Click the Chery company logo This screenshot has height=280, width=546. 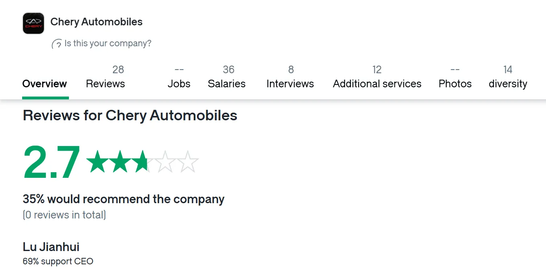coord(33,23)
